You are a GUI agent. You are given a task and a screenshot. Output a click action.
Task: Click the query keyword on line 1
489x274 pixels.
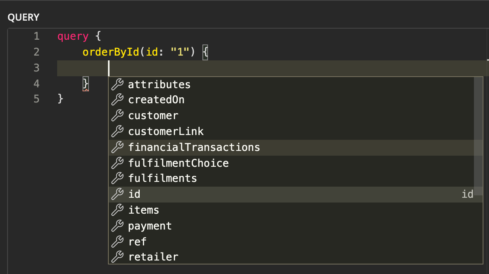73,37
